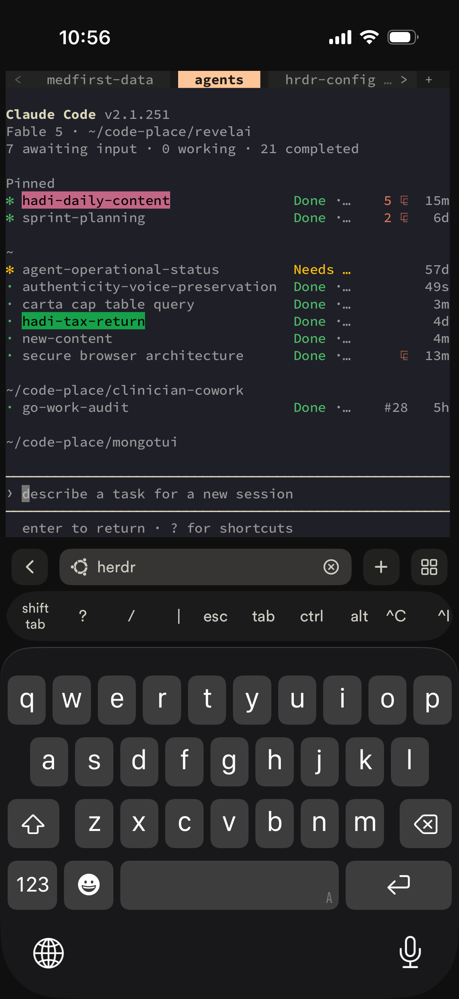Click the #28 label on go-work-audit
The height and width of the screenshot is (999, 459).
pos(396,407)
